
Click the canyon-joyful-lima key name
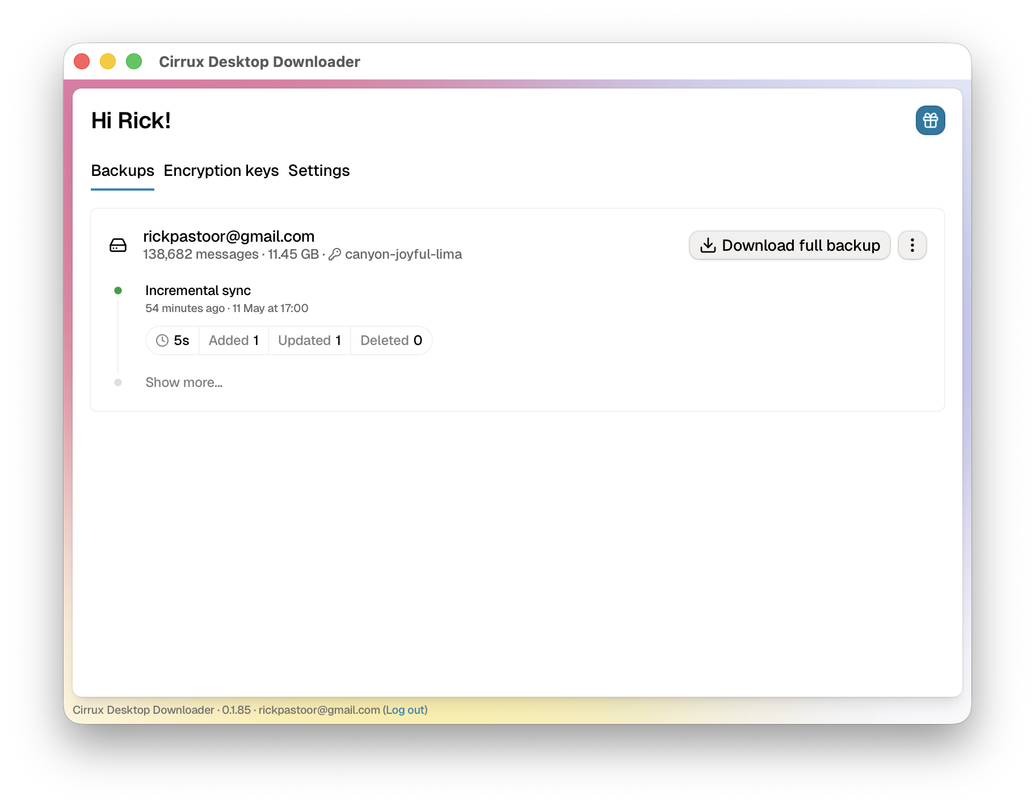pyautogui.click(x=403, y=254)
